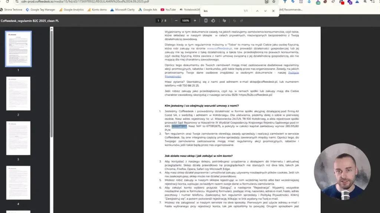Bookmark this page with the star icon

tap(274, 1)
